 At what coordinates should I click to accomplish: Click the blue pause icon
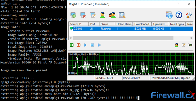(x=99, y=45)
